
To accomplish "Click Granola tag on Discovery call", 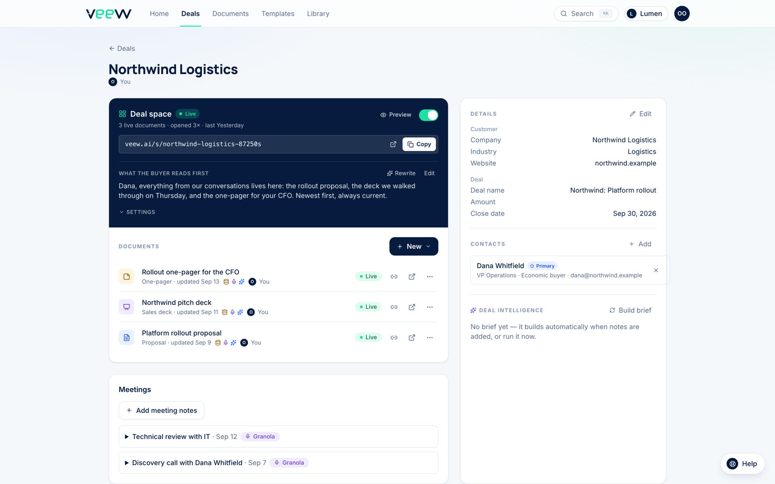I will [289, 463].
